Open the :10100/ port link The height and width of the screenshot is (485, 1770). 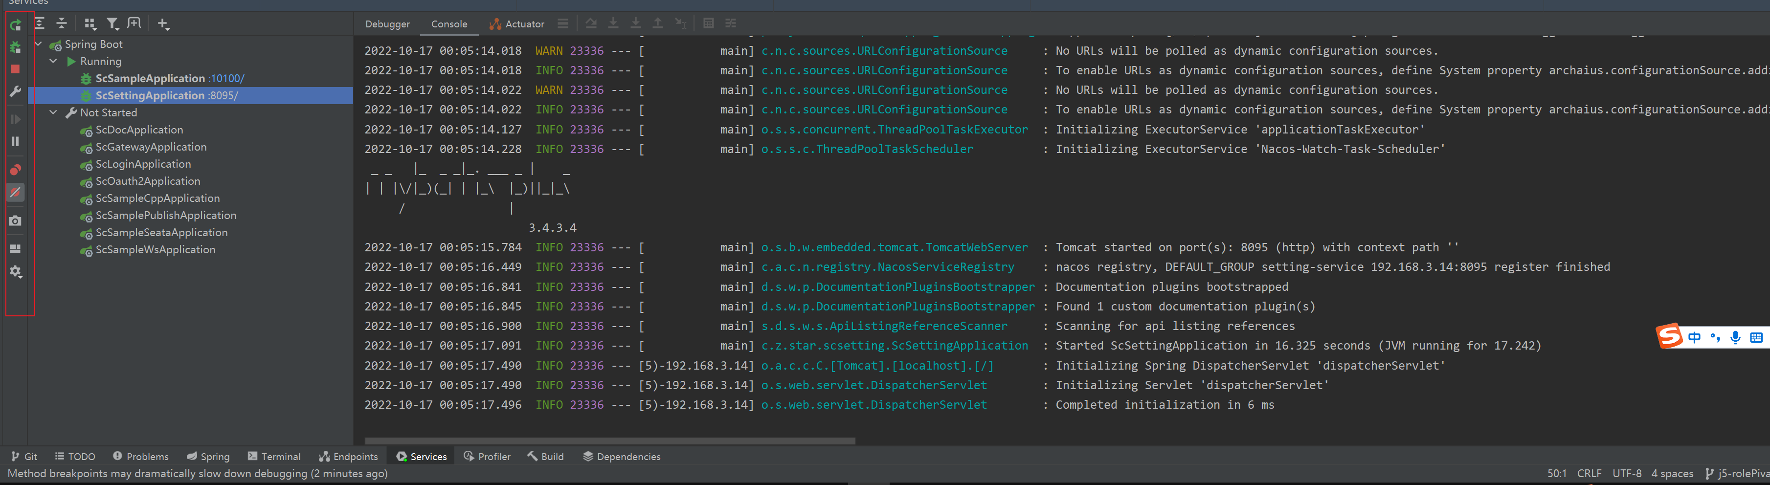click(227, 78)
